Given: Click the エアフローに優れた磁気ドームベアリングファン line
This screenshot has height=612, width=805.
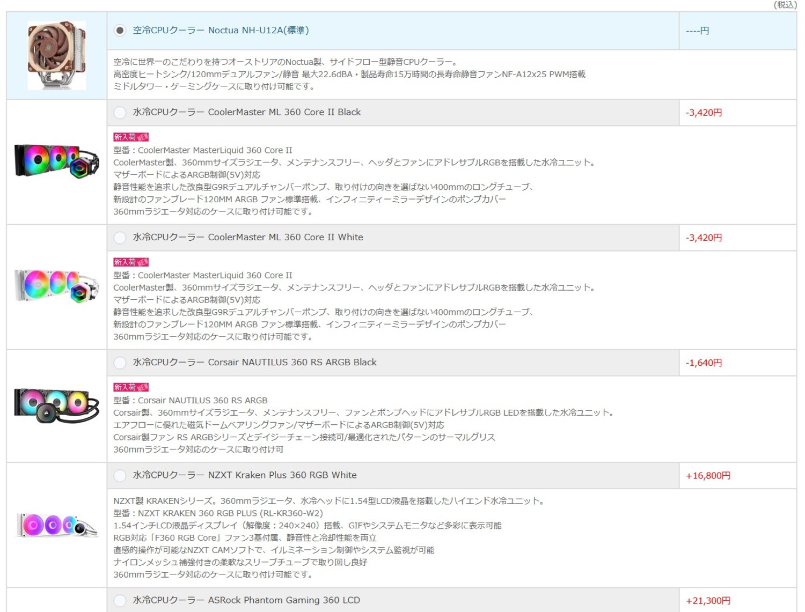Looking at the screenshot, I should click(279, 425).
